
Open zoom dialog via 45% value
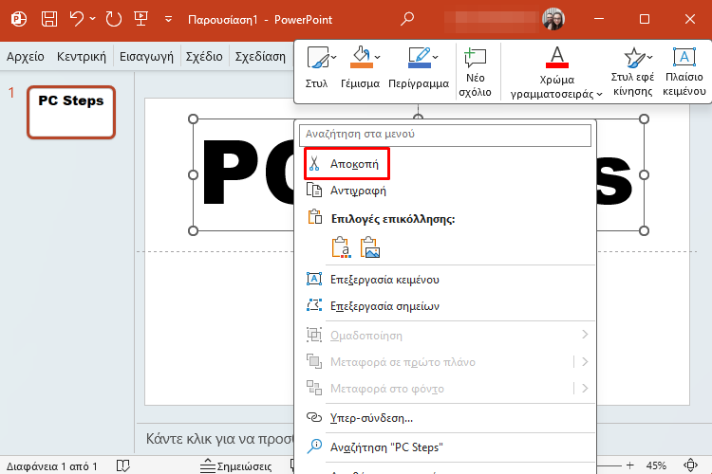656,465
